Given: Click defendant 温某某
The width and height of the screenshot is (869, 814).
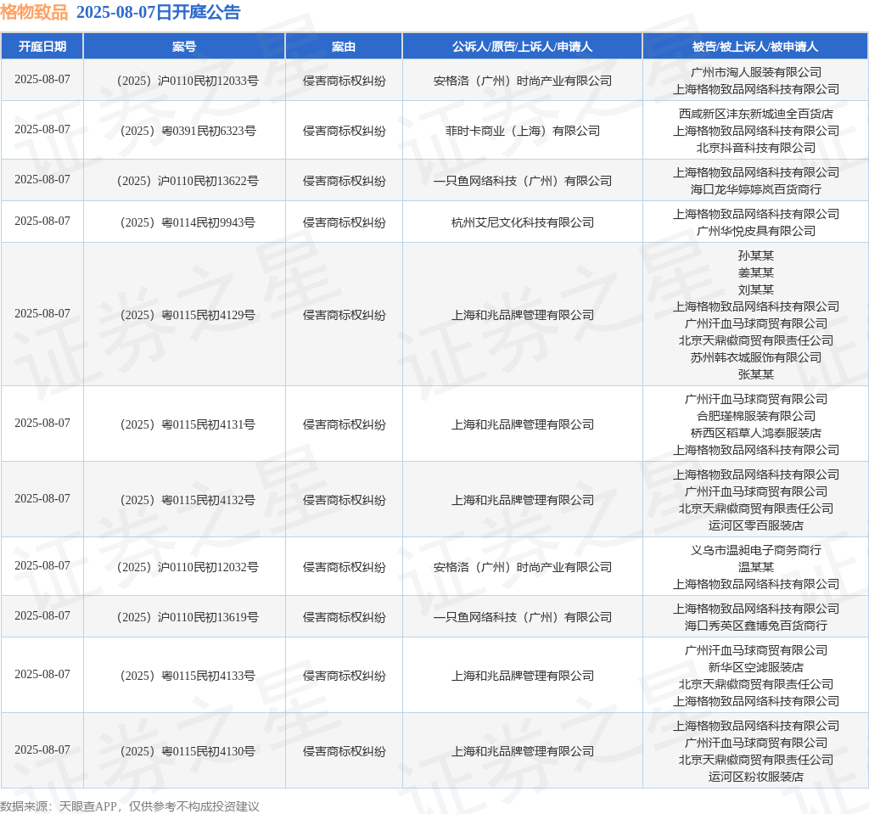Looking at the screenshot, I should point(756,567).
